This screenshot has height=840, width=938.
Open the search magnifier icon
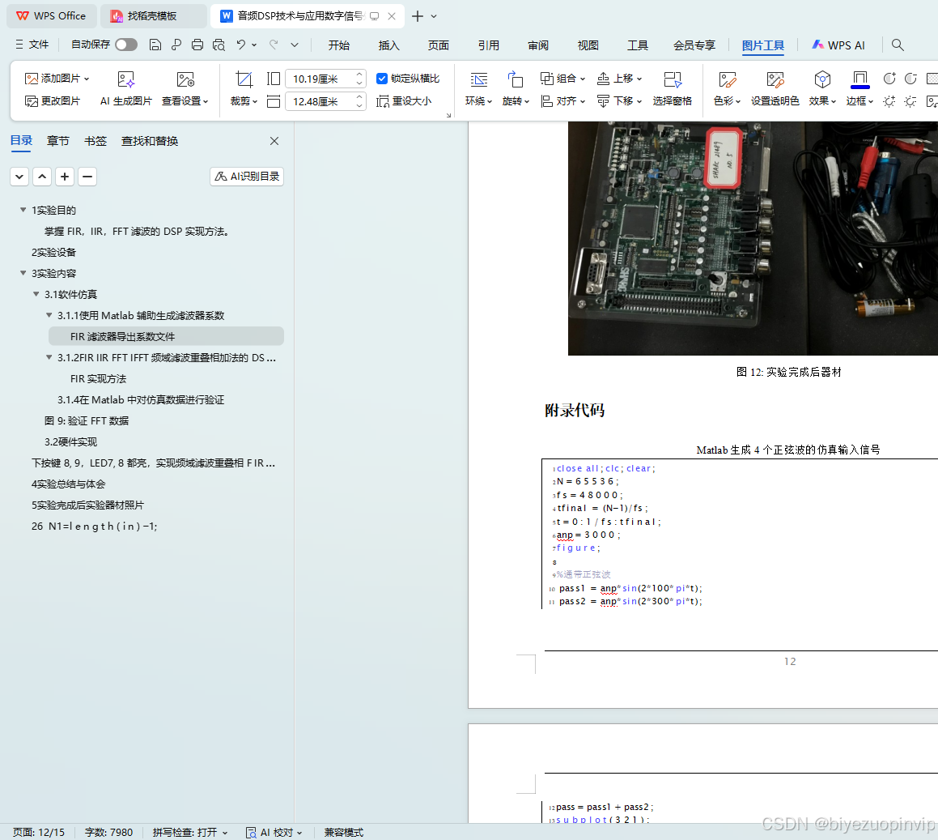tap(898, 45)
